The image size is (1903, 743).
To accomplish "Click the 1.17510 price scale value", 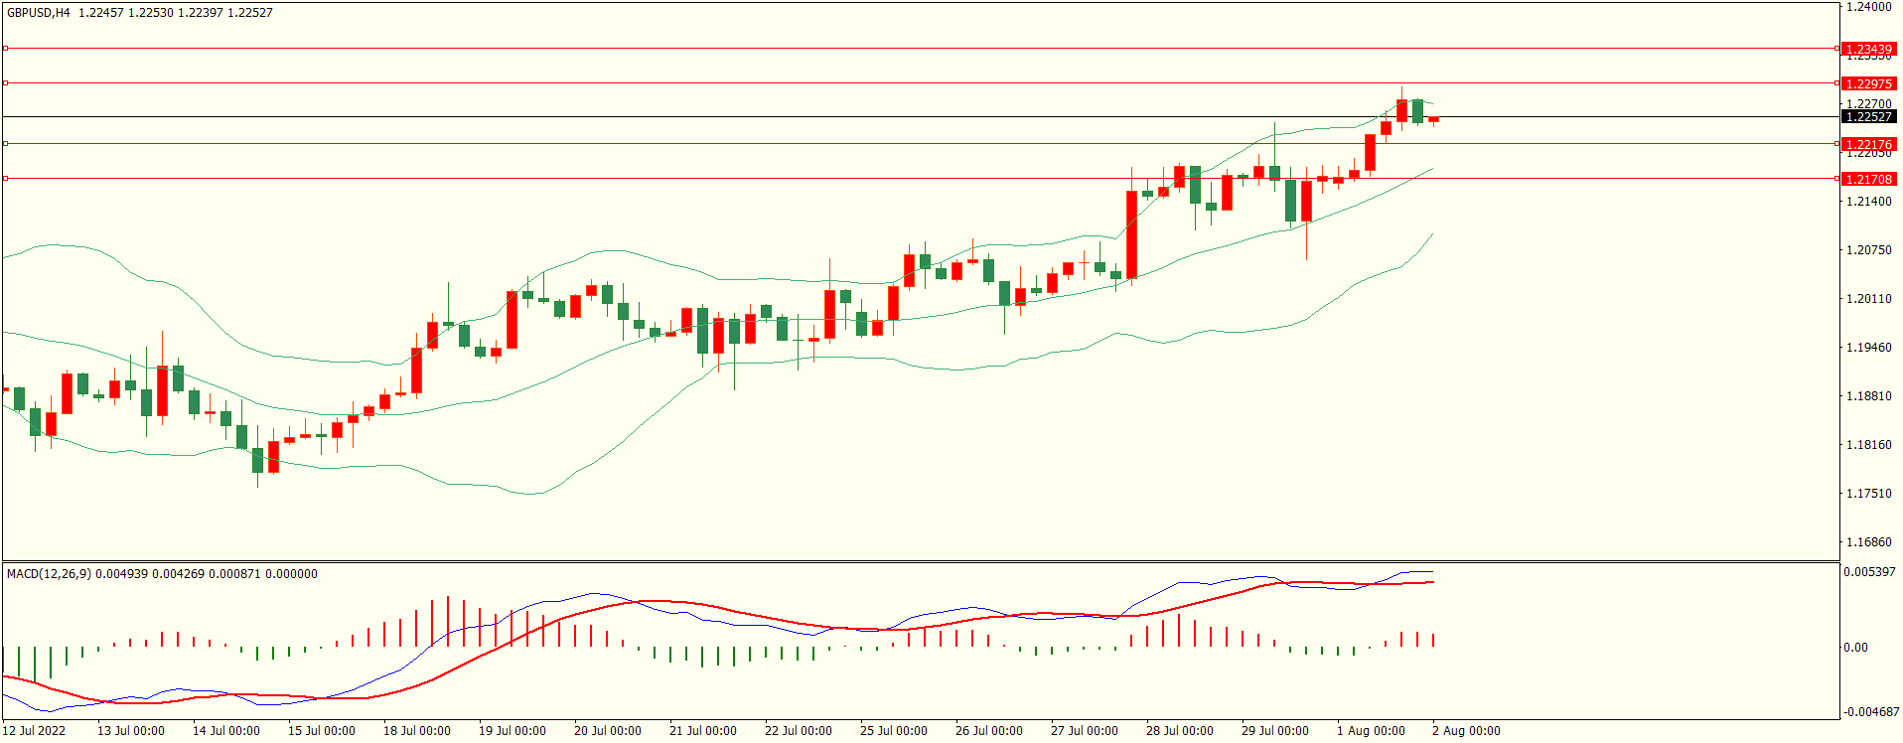I will click(1868, 494).
